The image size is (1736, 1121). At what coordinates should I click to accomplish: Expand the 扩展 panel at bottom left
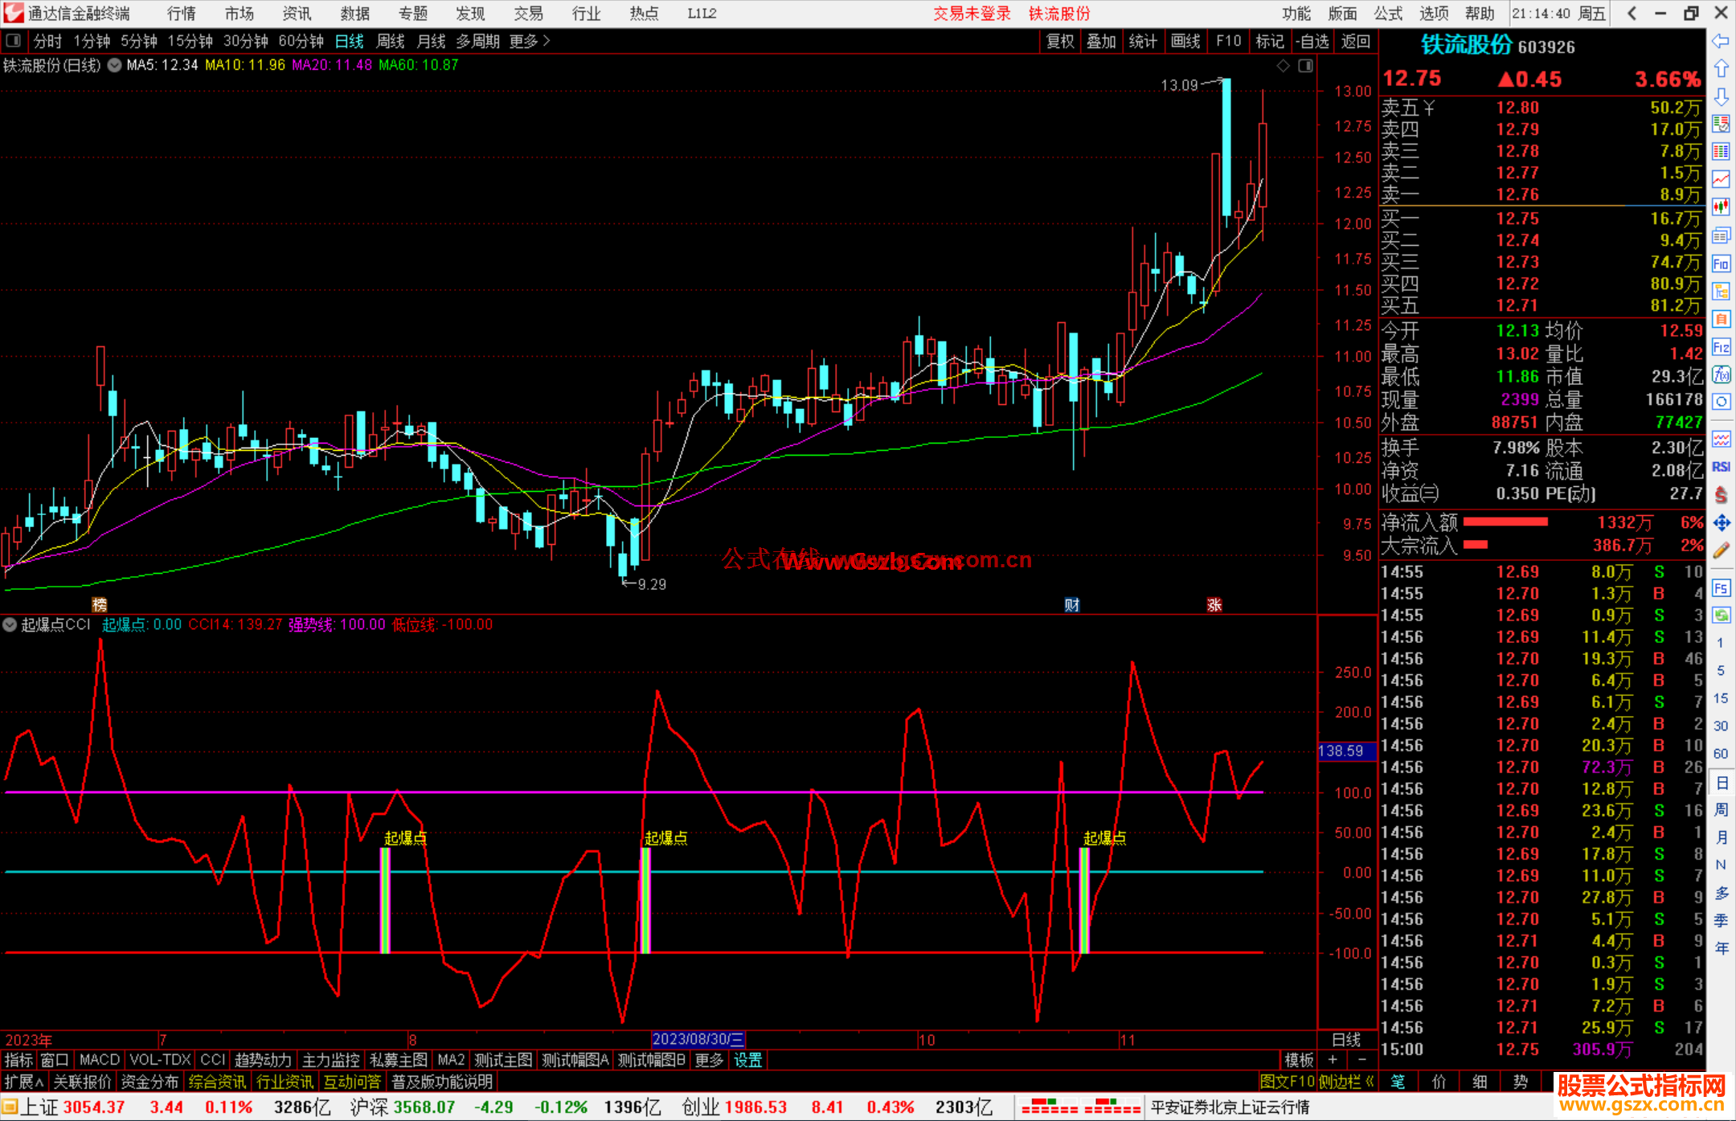pos(23,1082)
